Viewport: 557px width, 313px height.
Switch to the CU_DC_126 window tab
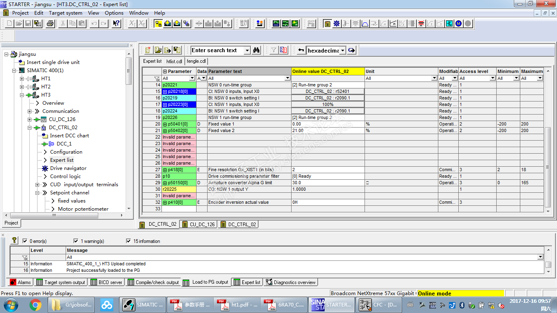pos(199,224)
